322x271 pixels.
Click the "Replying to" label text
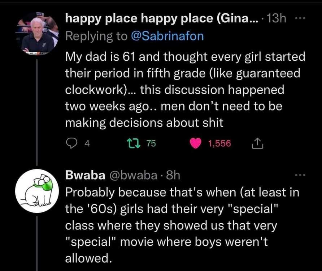[x=96, y=36]
